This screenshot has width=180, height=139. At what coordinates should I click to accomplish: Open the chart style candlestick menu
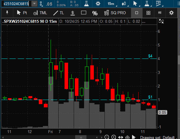coord(124,4)
